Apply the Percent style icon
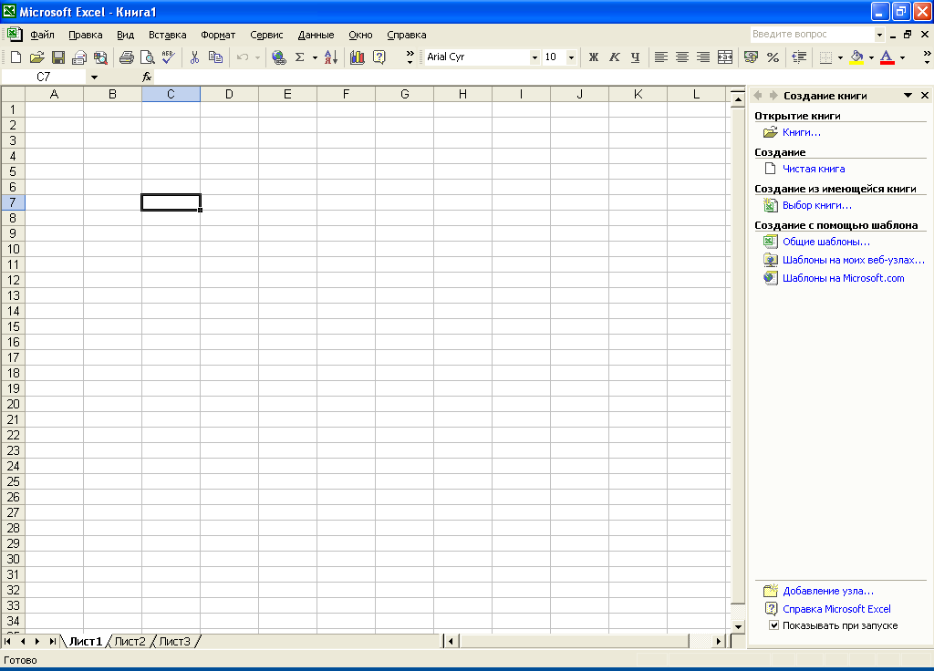Image resolution: width=934 pixels, height=671 pixels. tap(773, 57)
